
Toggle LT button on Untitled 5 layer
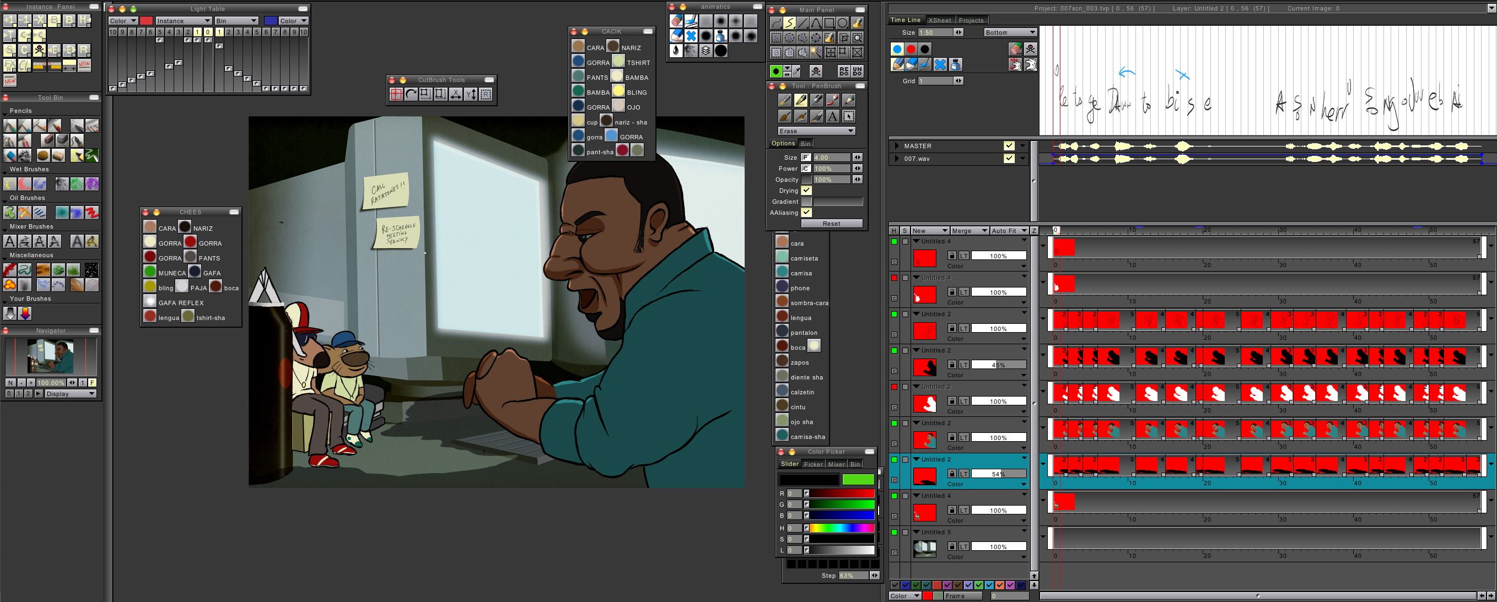(963, 547)
